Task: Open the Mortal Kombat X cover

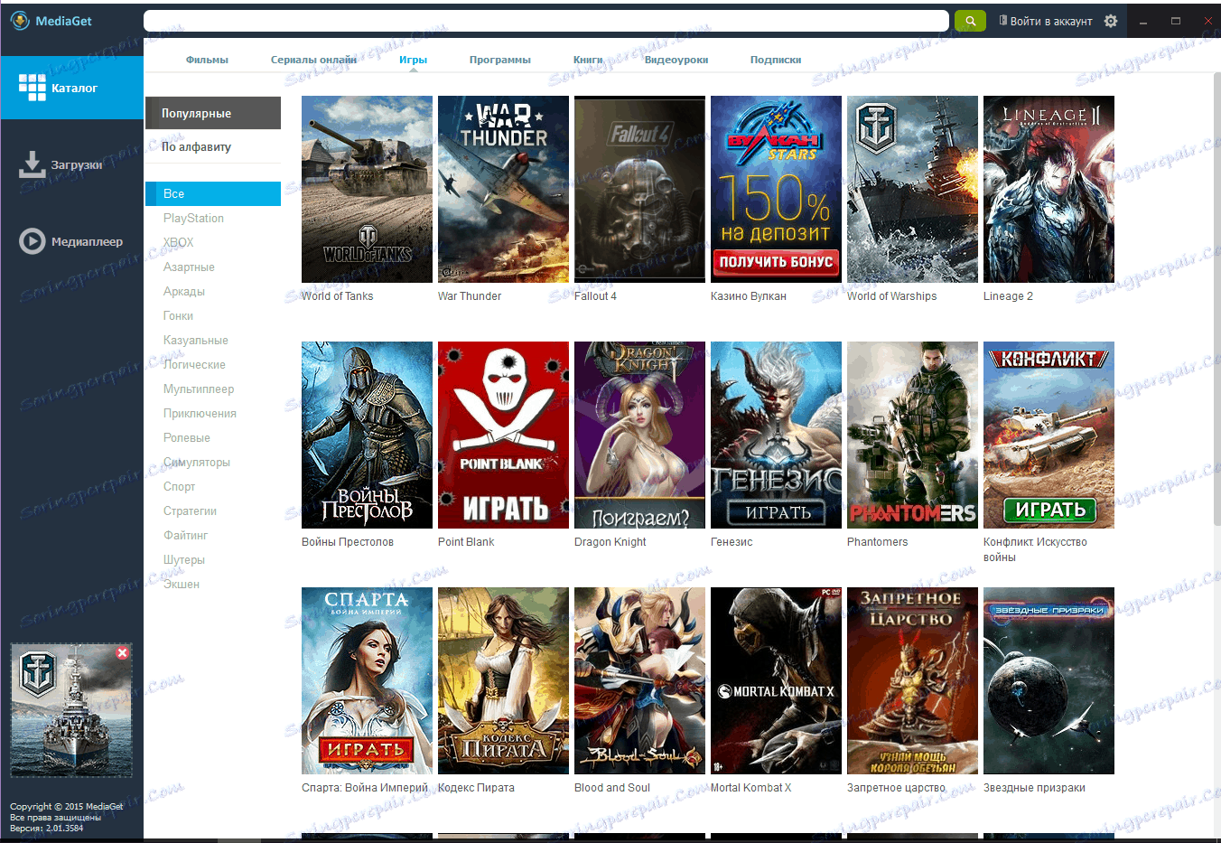Action: tap(776, 680)
